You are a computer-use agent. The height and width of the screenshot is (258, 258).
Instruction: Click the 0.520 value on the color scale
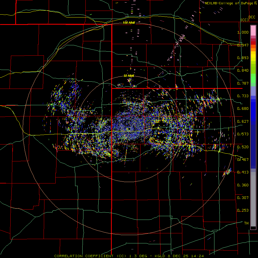243,147
